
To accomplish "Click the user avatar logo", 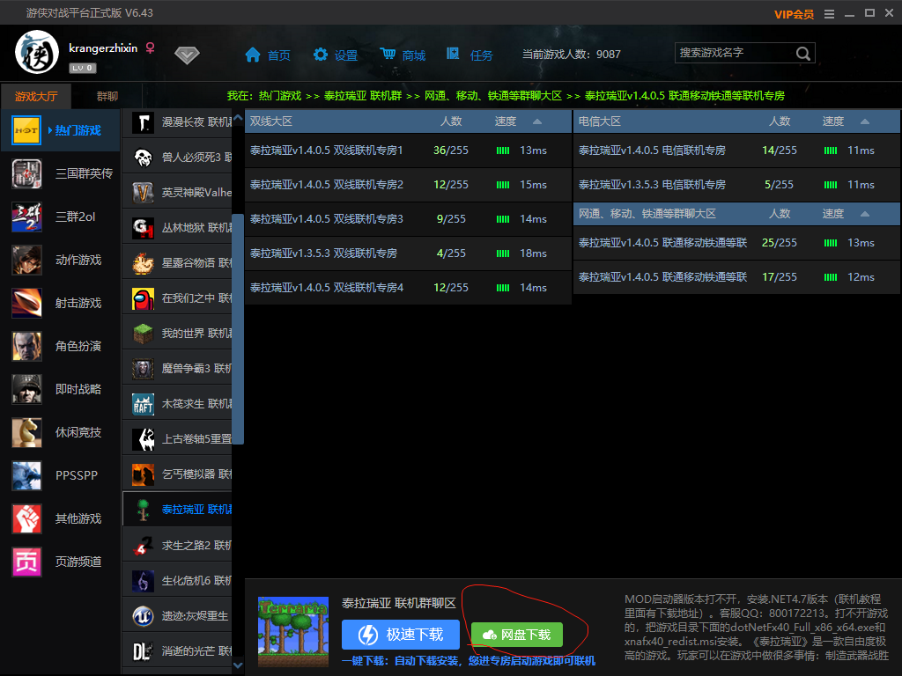I will pos(37,54).
